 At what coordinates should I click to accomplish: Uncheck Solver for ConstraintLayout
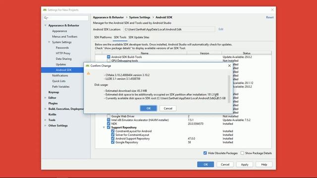(x=113, y=135)
